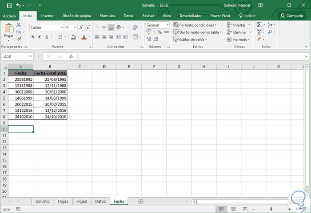This screenshot has height=213, width=311.
Task: Click in the formula bar input
Action: click(191, 57)
